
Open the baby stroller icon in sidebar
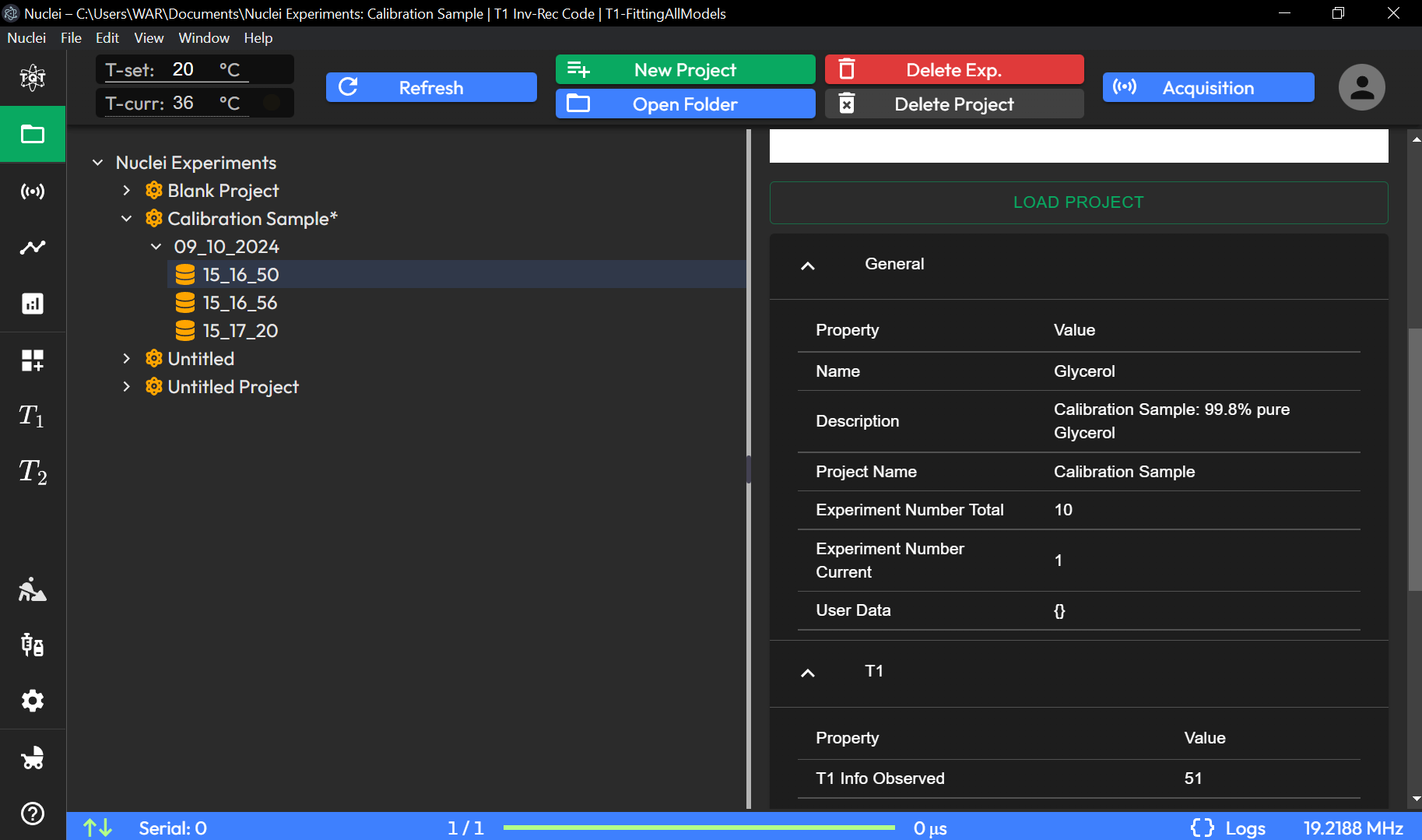point(33,757)
